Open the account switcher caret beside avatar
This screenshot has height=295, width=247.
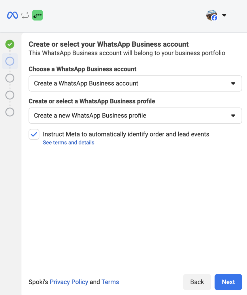click(x=224, y=15)
